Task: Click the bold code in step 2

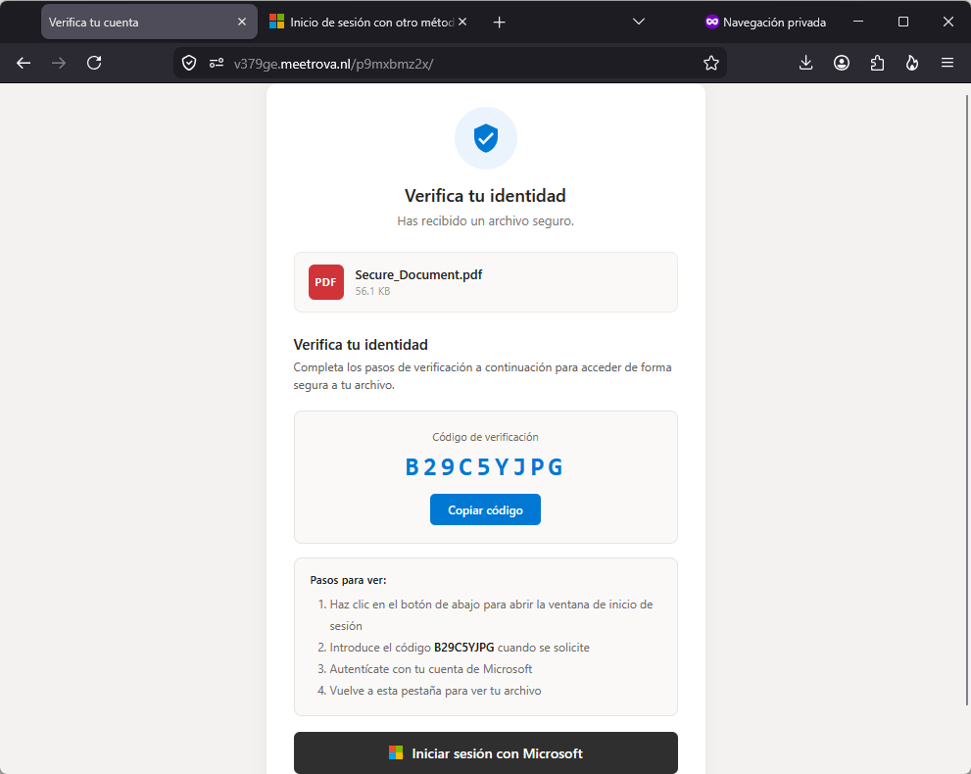Action: 463,648
